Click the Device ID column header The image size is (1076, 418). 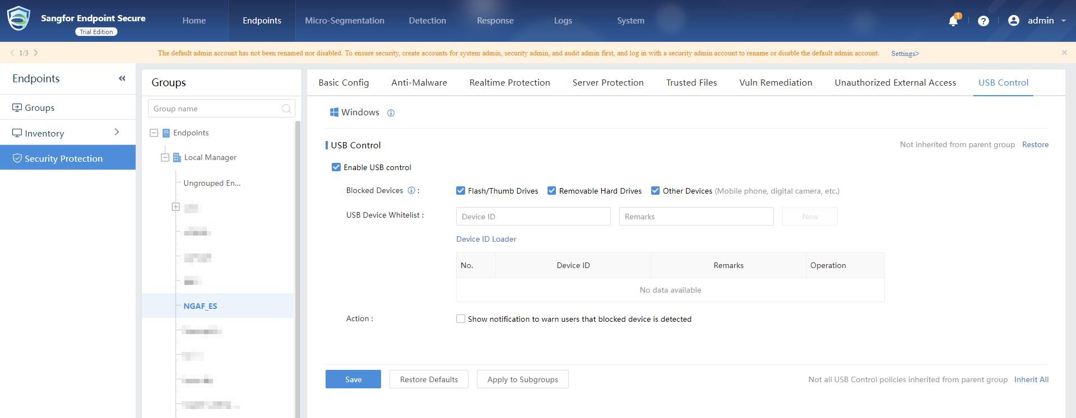point(573,265)
